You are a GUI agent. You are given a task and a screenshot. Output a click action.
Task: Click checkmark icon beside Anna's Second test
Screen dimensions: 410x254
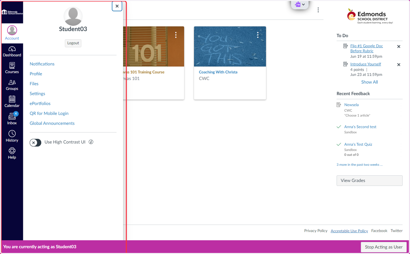click(339, 127)
